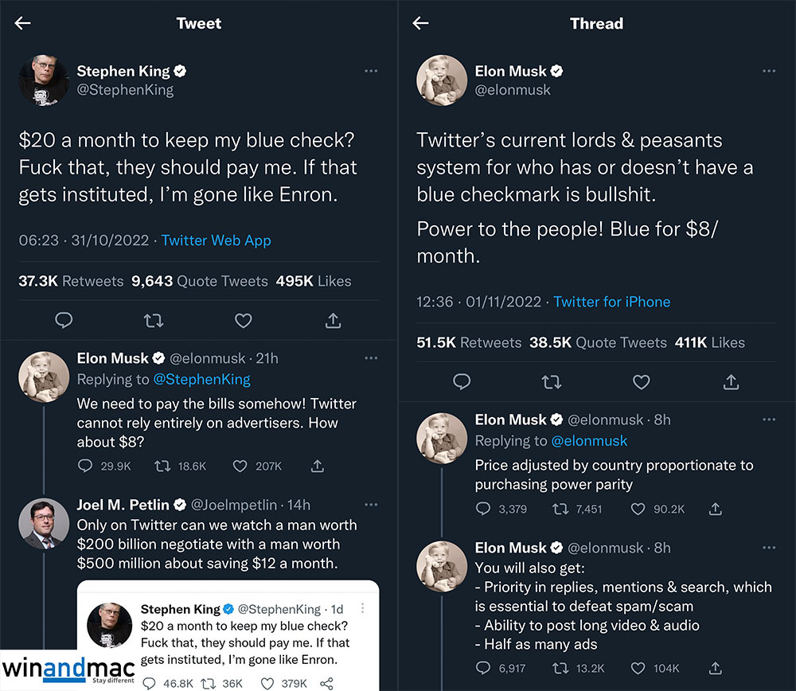The width and height of the screenshot is (796, 691).
Task: Open the Twitter Web App source link
Action: tap(216, 240)
